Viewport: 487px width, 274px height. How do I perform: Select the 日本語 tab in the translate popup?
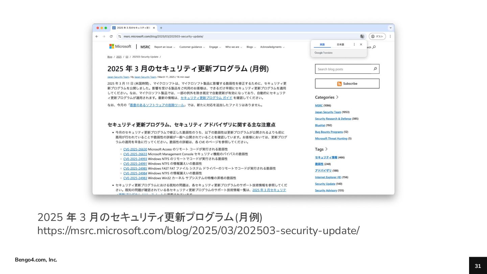340,44
